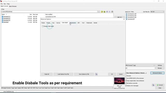166x93 pixels.
Task: Toggle Display error messages checkbox
Action: coord(126,86)
